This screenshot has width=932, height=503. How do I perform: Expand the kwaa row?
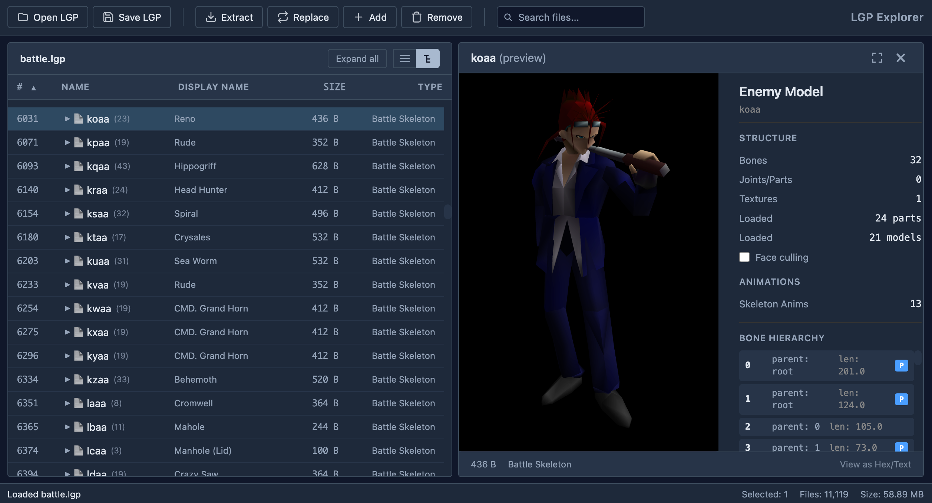point(67,308)
